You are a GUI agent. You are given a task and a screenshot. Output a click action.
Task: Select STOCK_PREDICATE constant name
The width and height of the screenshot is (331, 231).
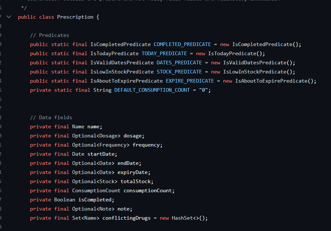click(x=179, y=72)
